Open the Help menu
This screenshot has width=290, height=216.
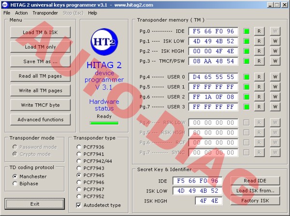(x=92, y=13)
